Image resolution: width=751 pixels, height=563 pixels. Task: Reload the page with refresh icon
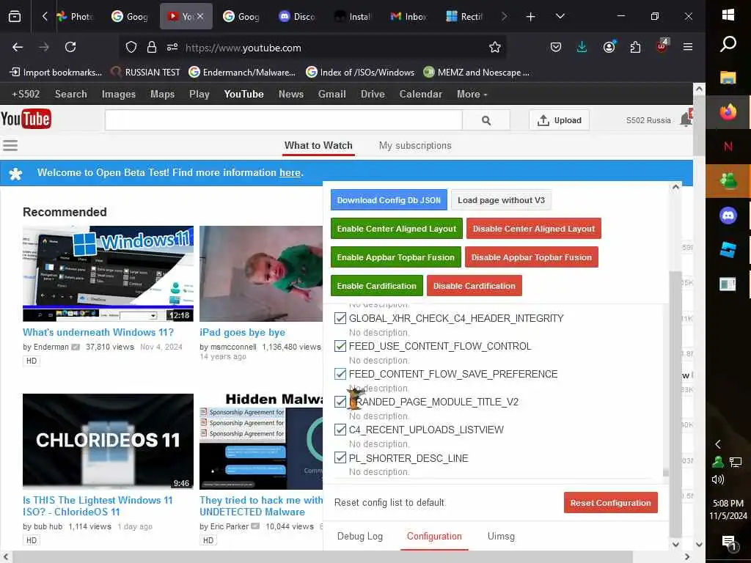70,47
